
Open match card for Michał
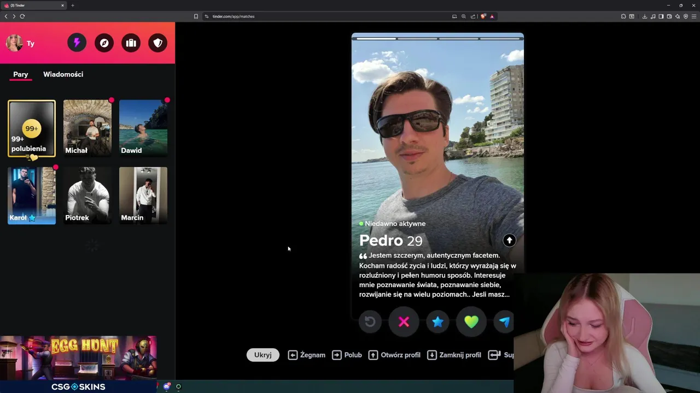(x=87, y=128)
